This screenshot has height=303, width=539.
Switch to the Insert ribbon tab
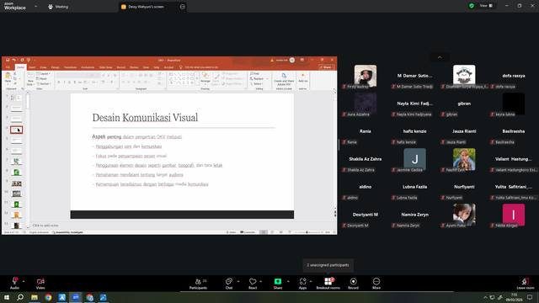(x=32, y=67)
